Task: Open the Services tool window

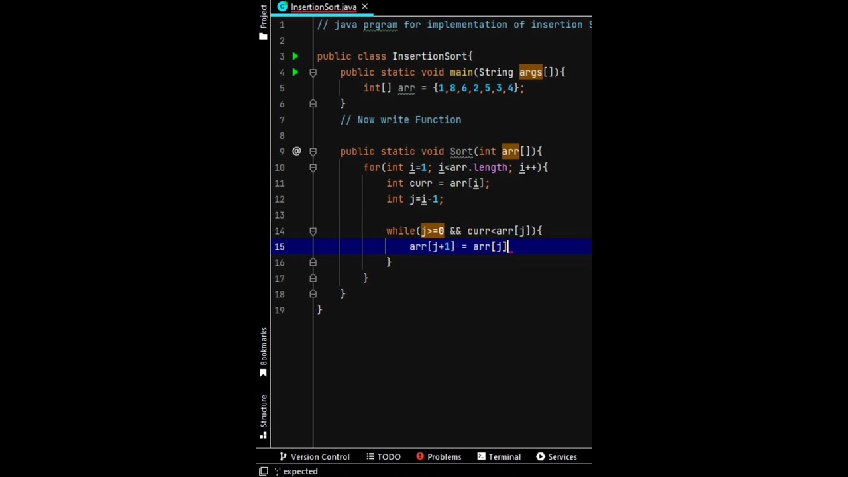Action: (x=556, y=456)
